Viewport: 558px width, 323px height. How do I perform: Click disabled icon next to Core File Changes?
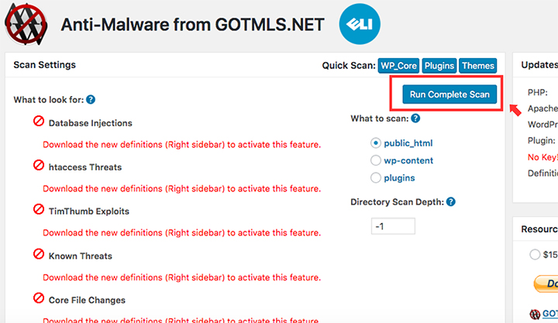click(x=39, y=298)
